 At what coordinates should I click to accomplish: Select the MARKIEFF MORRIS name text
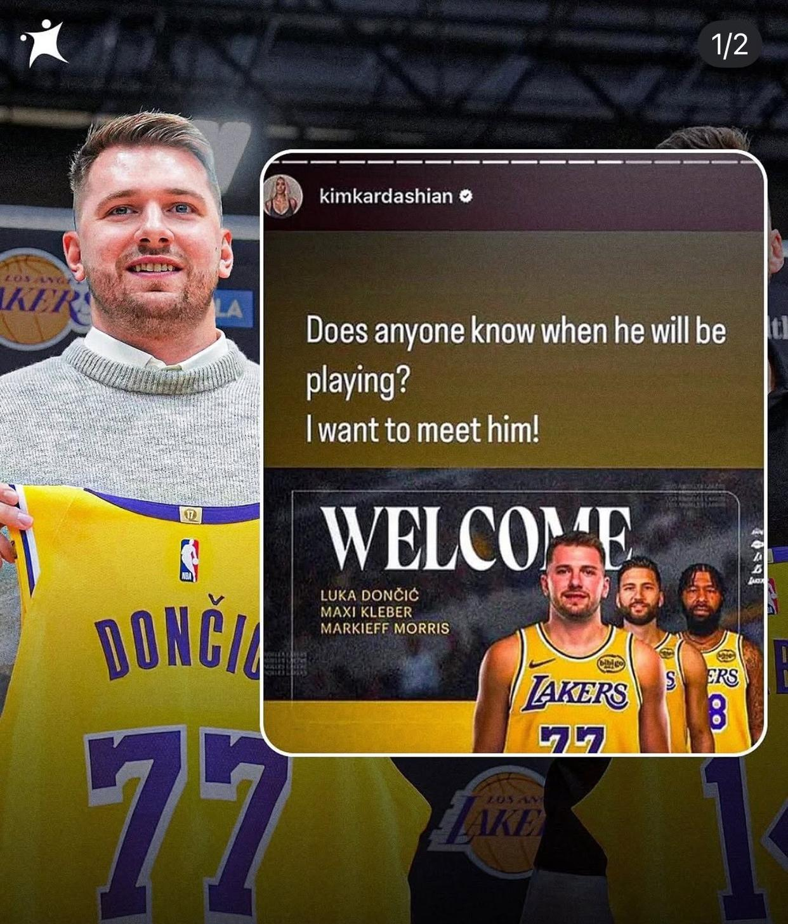point(384,628)
